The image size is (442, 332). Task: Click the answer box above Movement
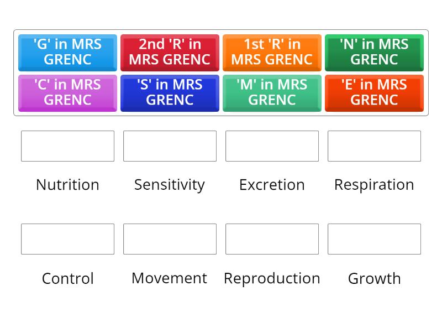click(170, 239)
